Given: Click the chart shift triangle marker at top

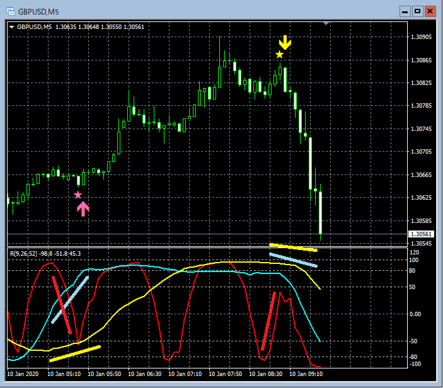Looking at the screenshot, I should 326,24.
